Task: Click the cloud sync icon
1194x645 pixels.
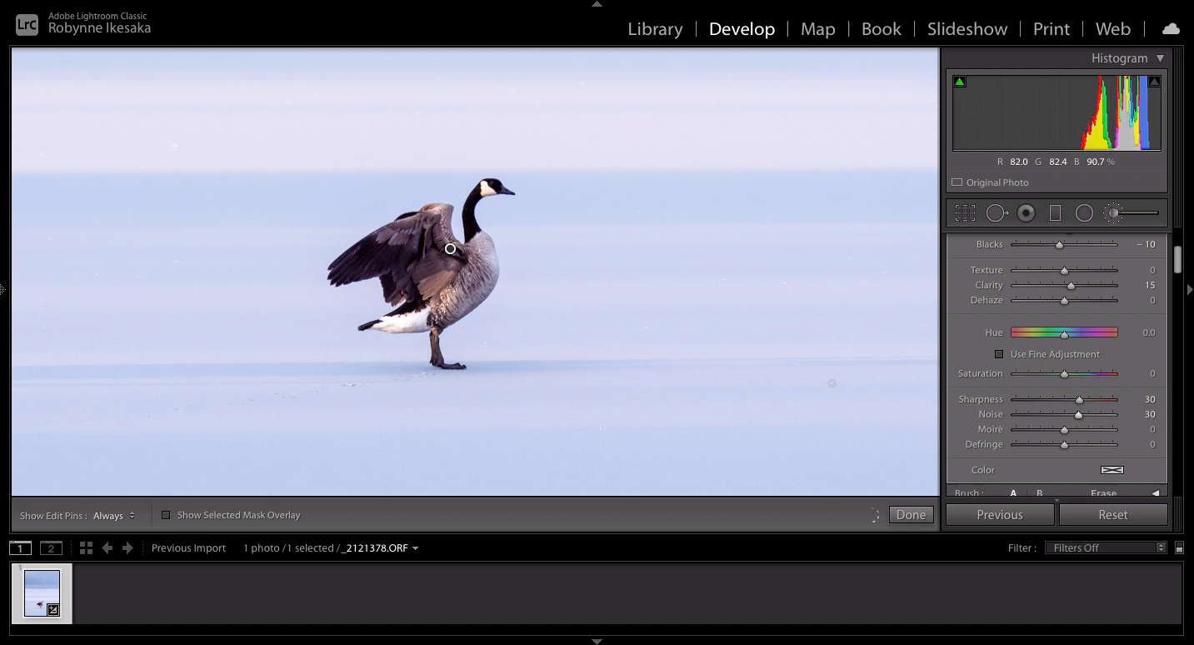Action: pyautogui.click(x=1171, y=27)
